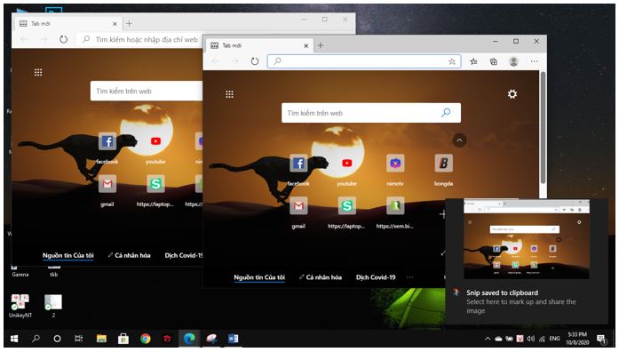Click the Snip saved to clipboard notification text
619x352 pixels.
click(x=502, y=292)
